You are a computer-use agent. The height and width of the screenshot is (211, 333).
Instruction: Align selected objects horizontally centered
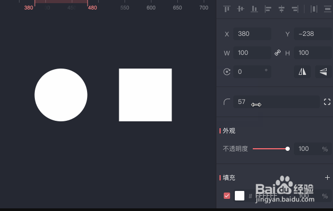281,9
